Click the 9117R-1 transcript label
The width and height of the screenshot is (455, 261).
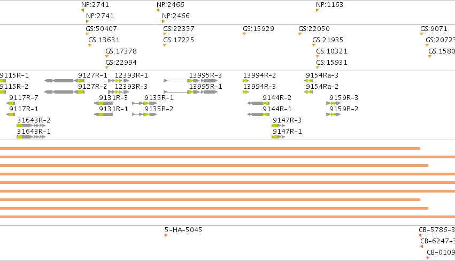[x=24, y=109]
